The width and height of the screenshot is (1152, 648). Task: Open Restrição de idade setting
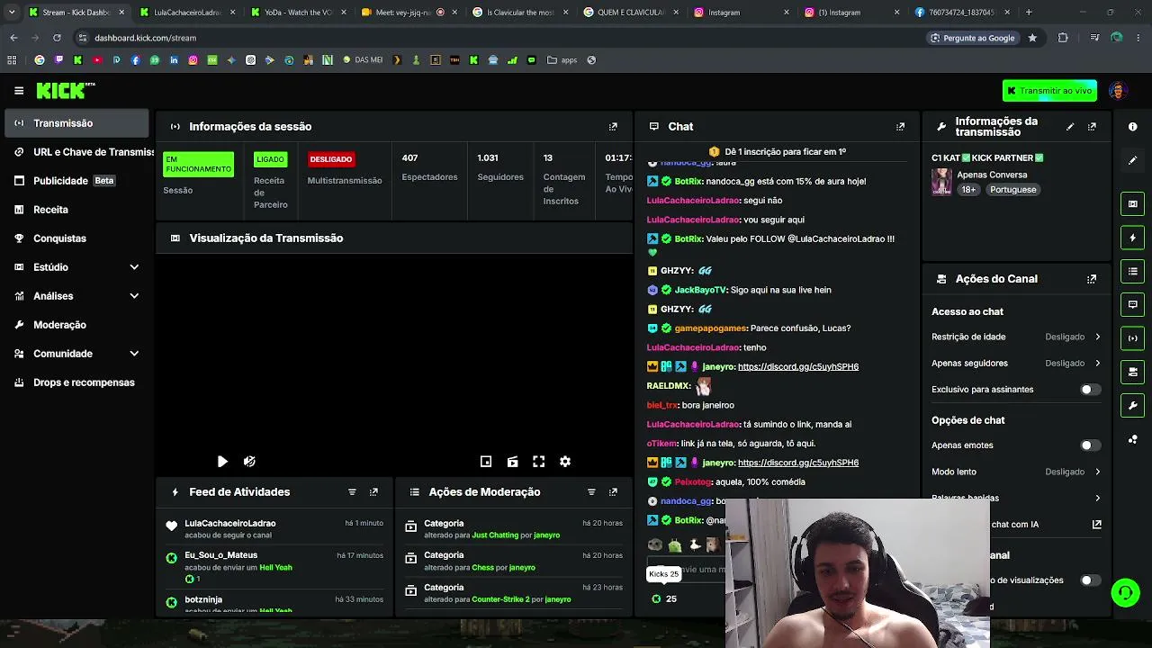click(1016, 337)
